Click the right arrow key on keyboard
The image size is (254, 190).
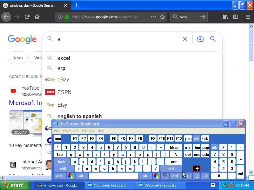[205, 176]
